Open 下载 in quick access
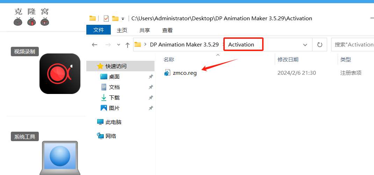Viewport: 374px width, 175px height. (114, 97)
